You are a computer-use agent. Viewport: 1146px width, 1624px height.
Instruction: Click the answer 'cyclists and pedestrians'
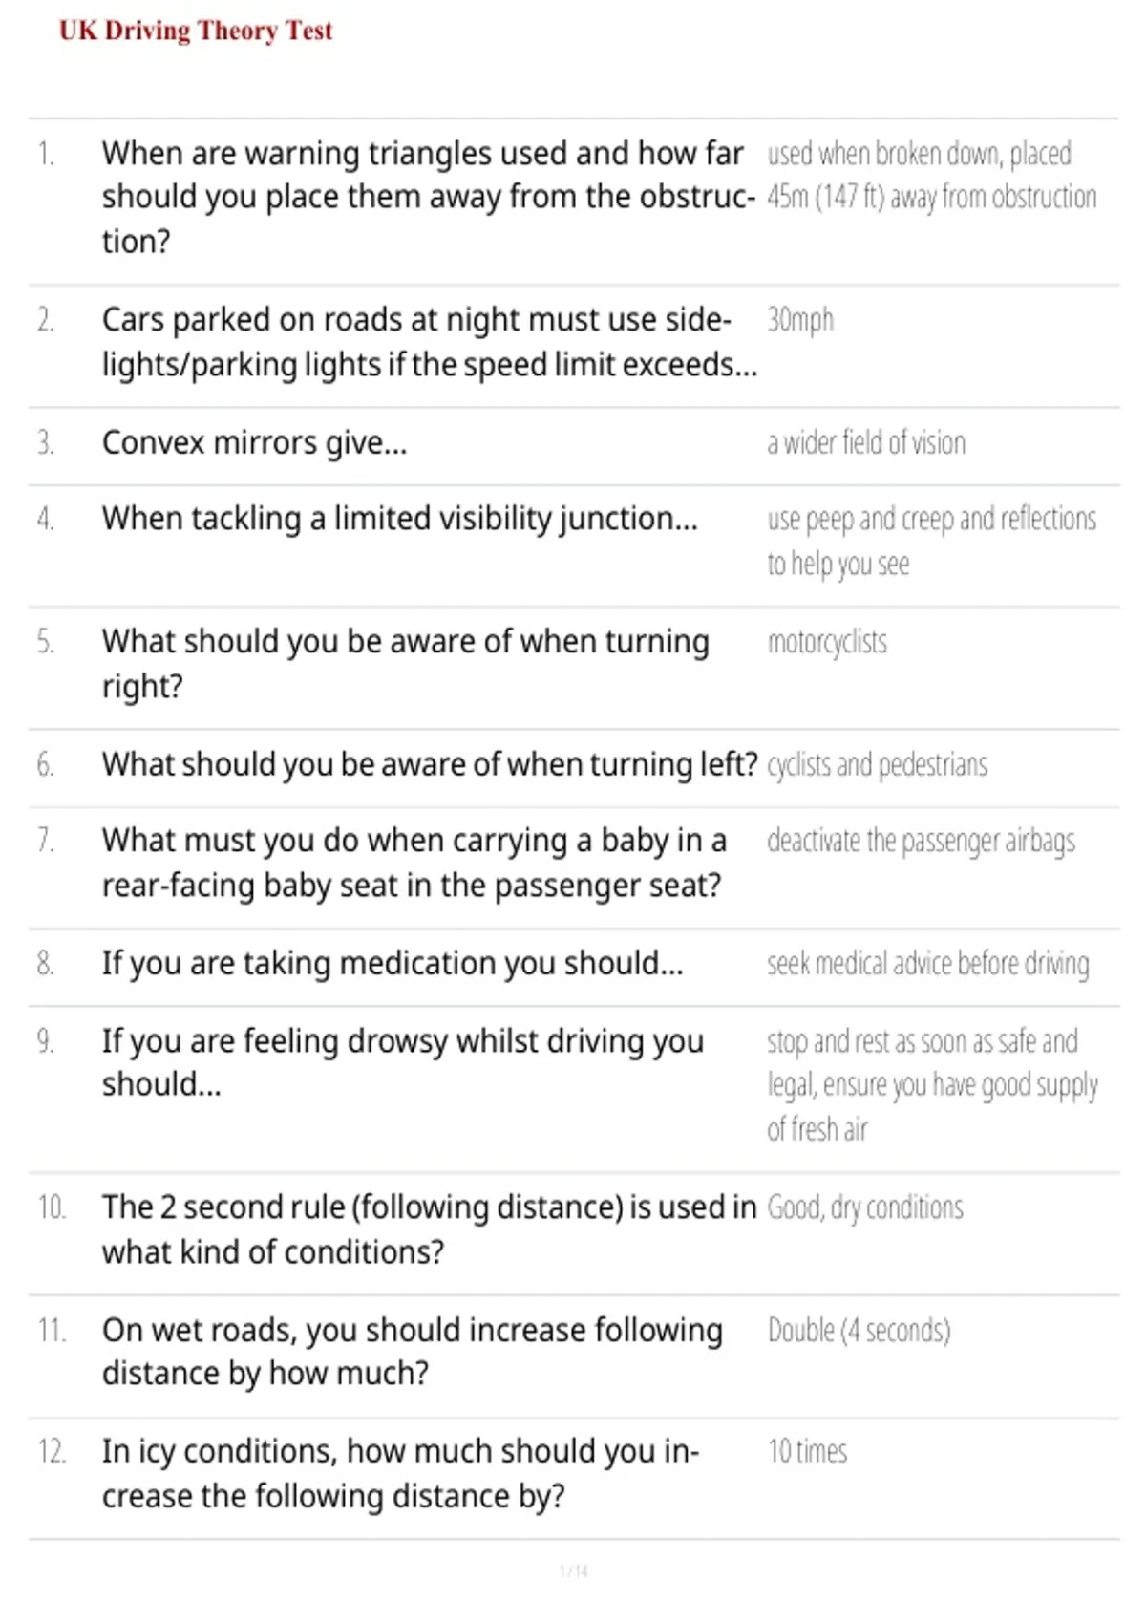pos(877,764)
